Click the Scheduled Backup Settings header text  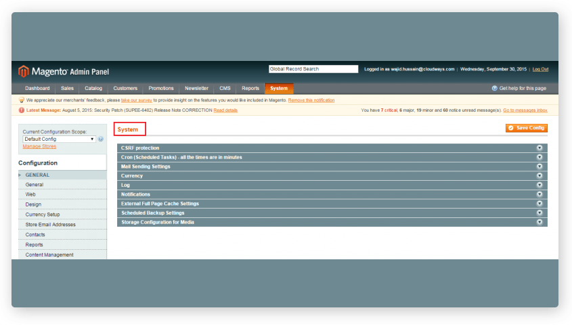152,213
